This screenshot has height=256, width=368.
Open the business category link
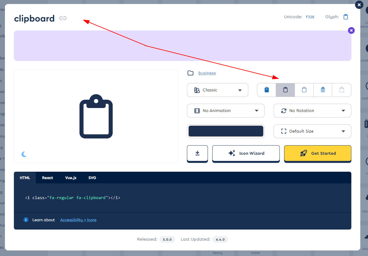point(207,73)
